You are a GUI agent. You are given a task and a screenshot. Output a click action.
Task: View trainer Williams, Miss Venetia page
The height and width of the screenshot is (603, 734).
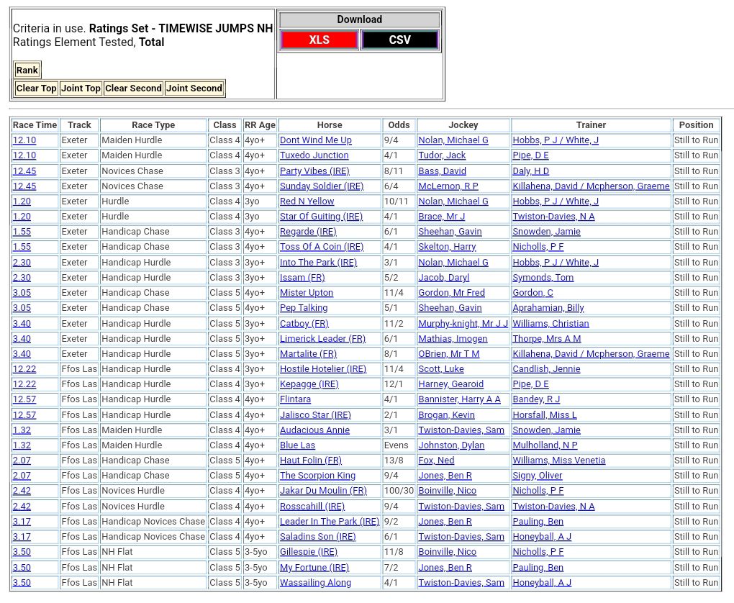pyautogui.click(x=558, y=461)
